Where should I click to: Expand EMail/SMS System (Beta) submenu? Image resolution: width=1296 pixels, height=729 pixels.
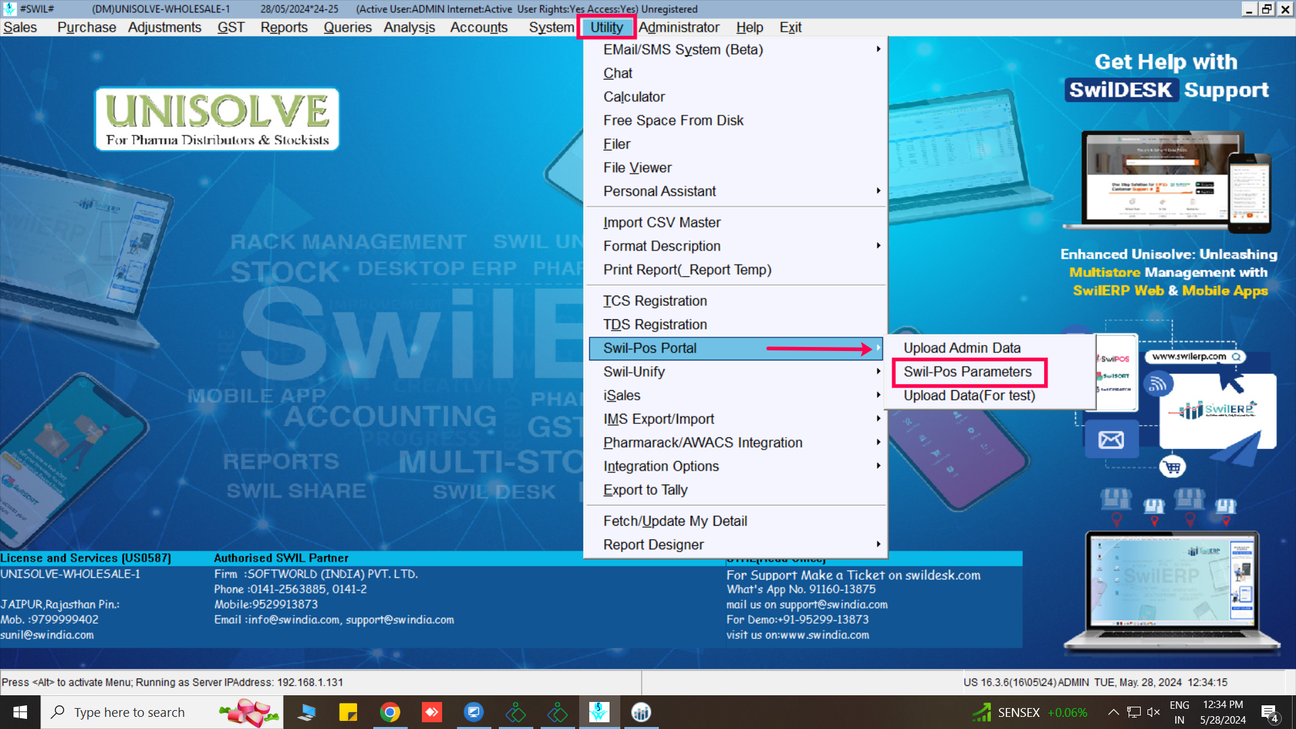coord(736,49)
